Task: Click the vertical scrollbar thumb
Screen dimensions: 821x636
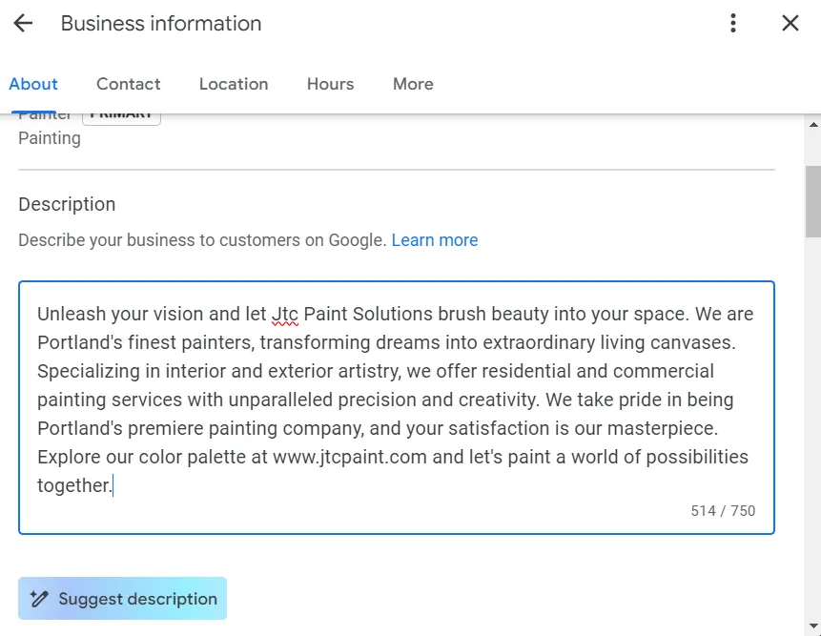Action: (x=813, y=201)
